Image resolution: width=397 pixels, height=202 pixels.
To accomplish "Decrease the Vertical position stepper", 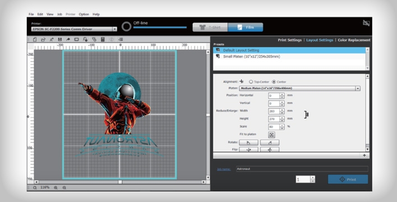I will point(282,105).
